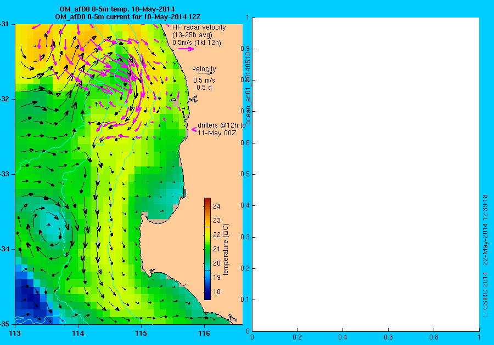Click the x-axis tick '0.6' on the empty plot
Screen dimensions: 494x345
(x=388, y=337)
